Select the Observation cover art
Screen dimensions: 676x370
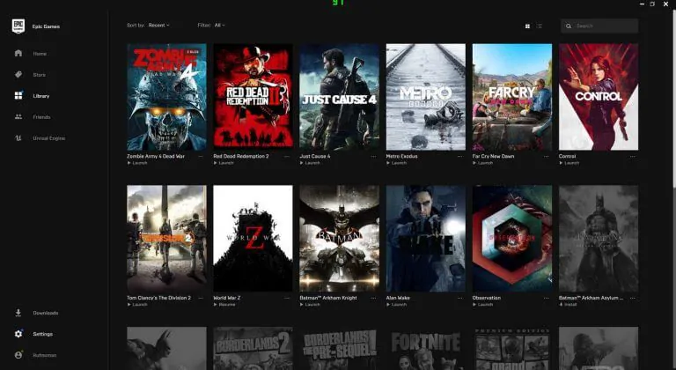[512, 239]
